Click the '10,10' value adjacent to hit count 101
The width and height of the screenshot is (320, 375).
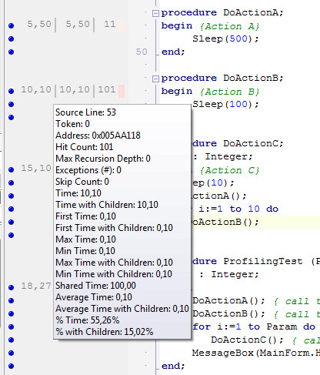[x=75, y=89]
